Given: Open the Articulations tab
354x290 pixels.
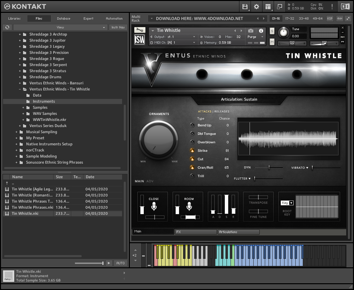Looking at the screenshot, I should click(238, 232).
